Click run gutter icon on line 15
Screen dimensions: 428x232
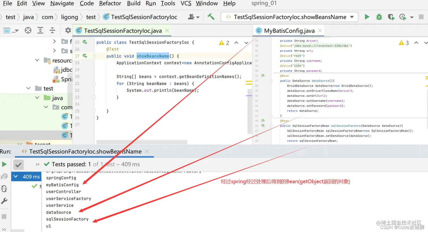(x=85, y=42)
